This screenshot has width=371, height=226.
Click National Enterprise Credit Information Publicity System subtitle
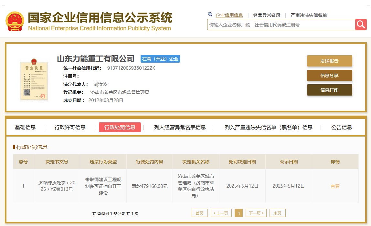100,28
